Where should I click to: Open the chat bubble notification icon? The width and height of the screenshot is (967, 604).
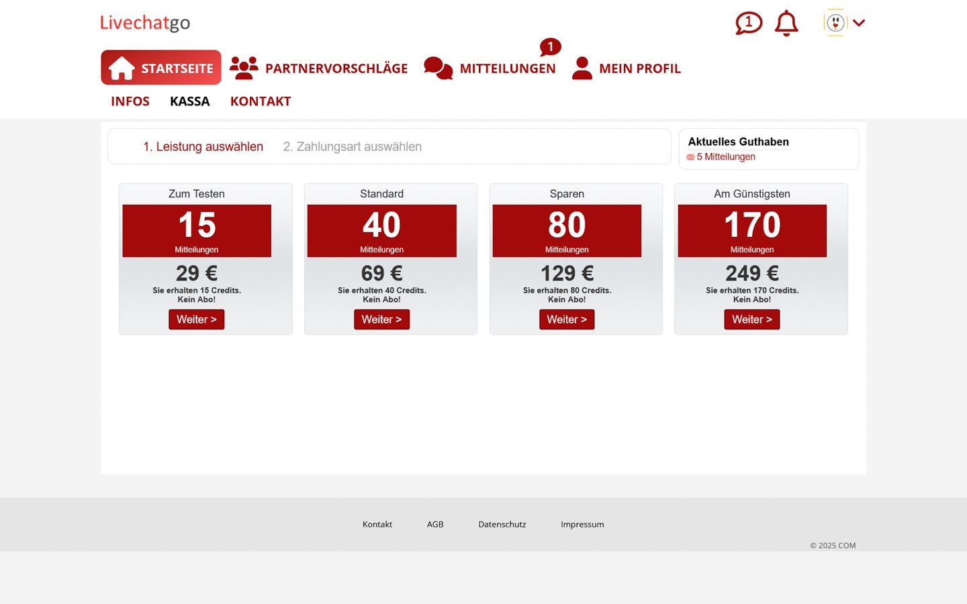pos(749,23)
